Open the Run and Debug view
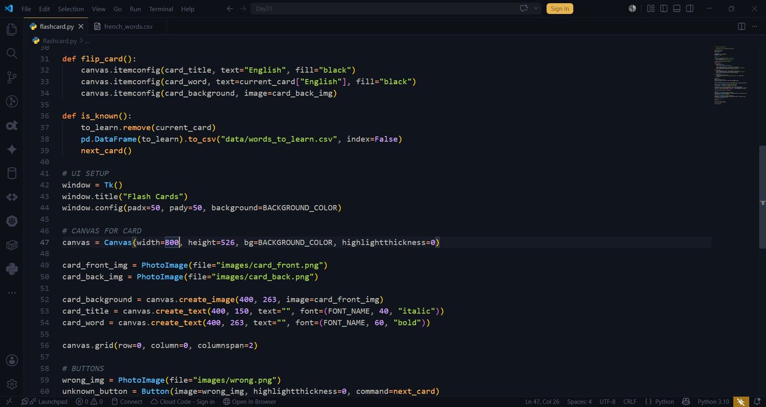Viewport: 766px width, 407px height. coord(11,101)
